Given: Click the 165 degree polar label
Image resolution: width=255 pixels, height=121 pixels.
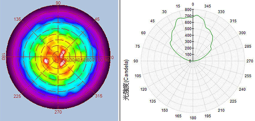Looking at the screenshot, I should tap(178, 116).
